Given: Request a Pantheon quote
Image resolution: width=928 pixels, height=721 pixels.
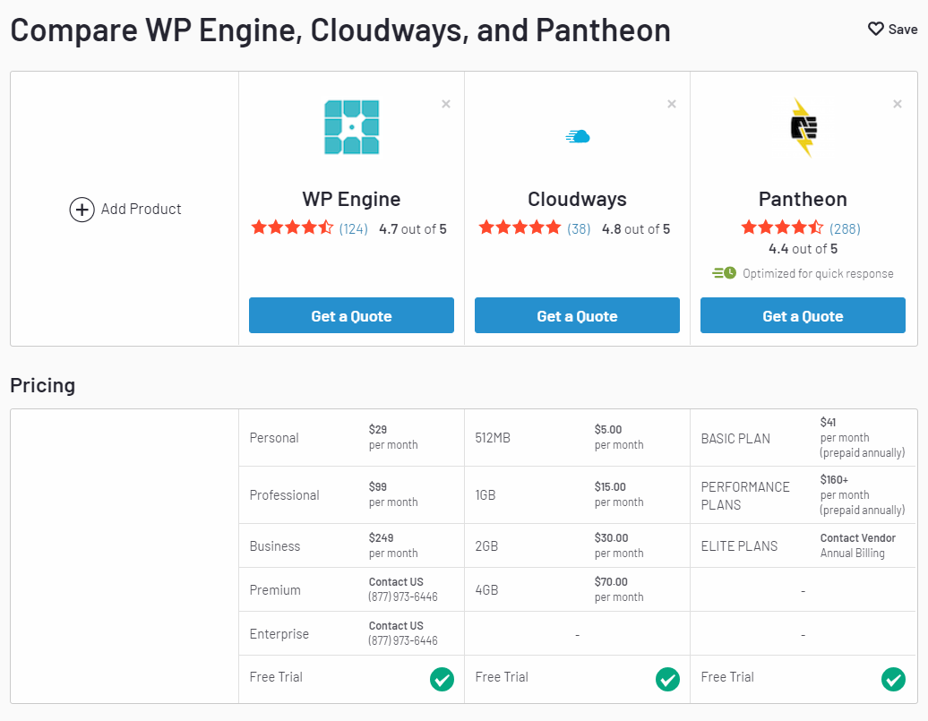Looking at the screenshot, I should [803, 316].
